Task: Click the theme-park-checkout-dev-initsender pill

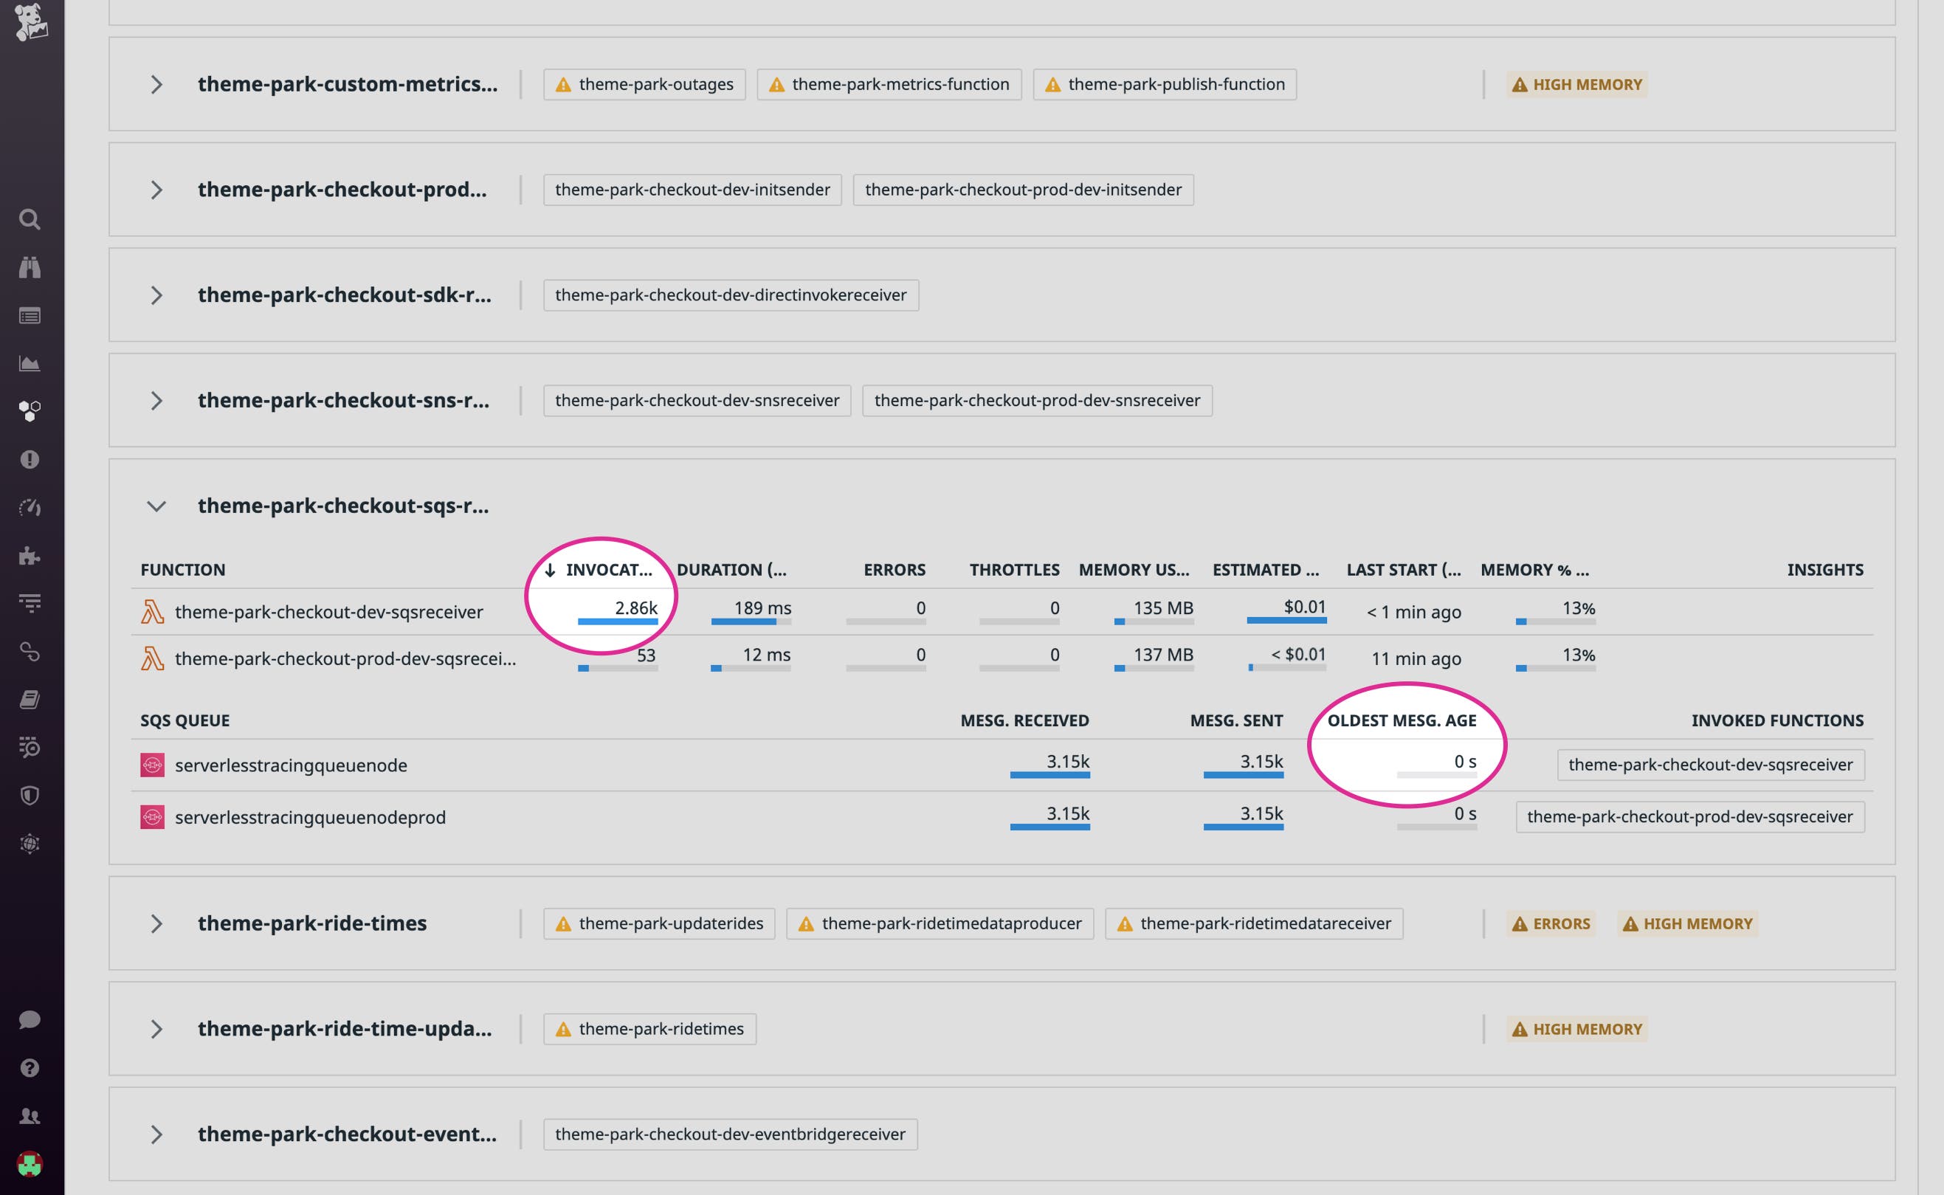Action: pyautogui.click(x=692, y=190)
